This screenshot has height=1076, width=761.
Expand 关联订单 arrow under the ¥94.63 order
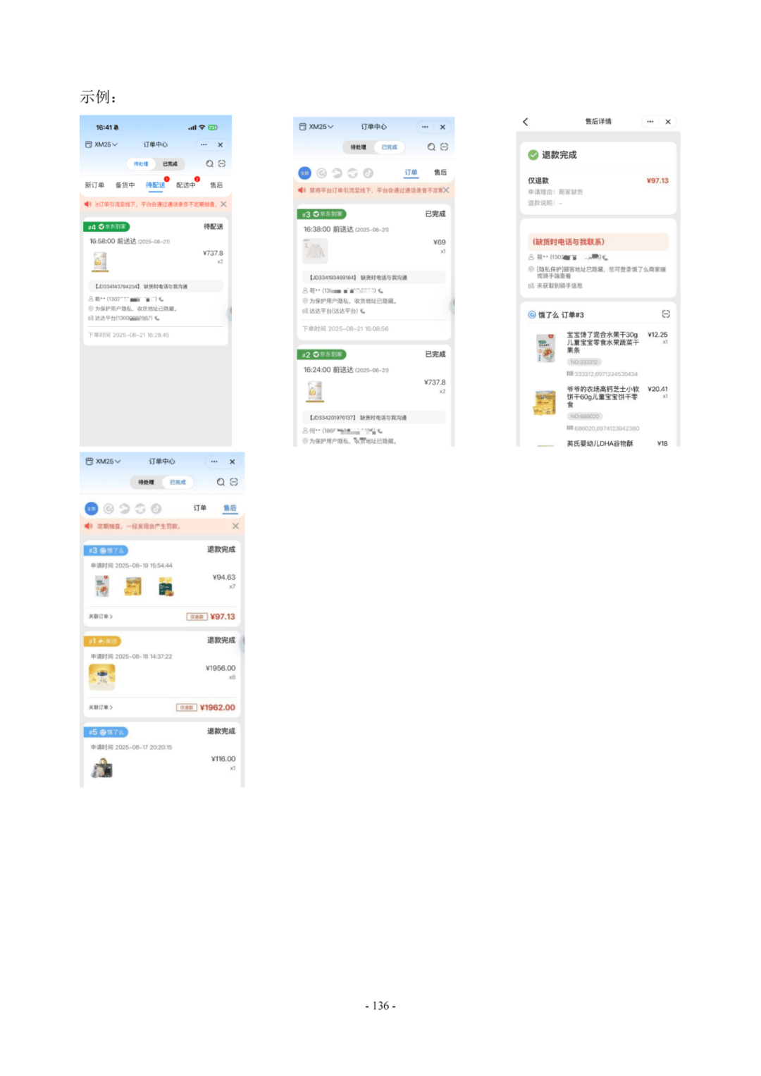(x=101, y=617)
